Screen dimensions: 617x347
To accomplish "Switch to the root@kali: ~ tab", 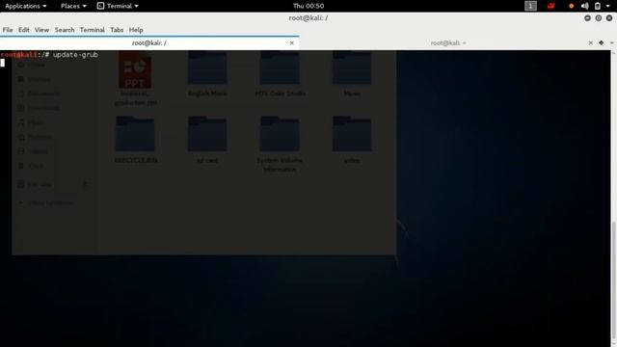I will [447, 42].
